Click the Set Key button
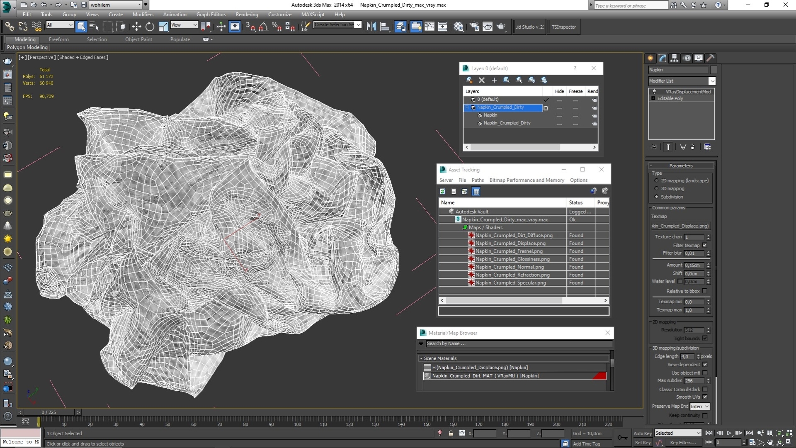Viewport: 796px width, 448px height. pyautogui.click(x=643, y=443)
